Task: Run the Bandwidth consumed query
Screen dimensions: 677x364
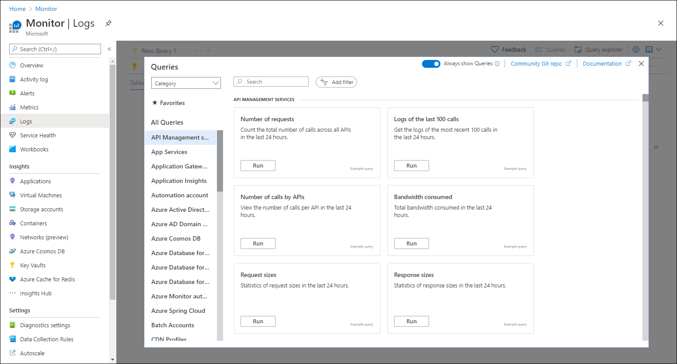Action: [x=411, y=243]
